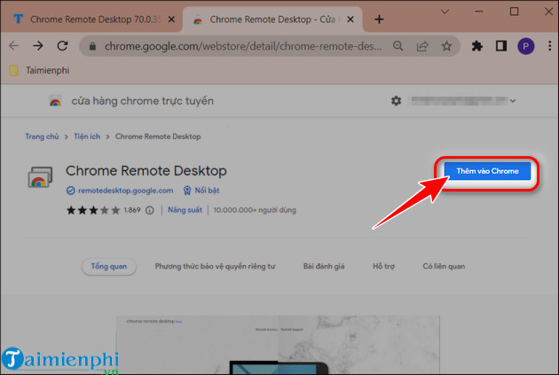The image size is (559, 375).
Task: Select the Tổng quan tab
Action: coord(109,266)
